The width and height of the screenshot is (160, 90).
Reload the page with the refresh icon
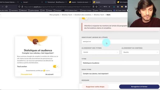point(6,7)
